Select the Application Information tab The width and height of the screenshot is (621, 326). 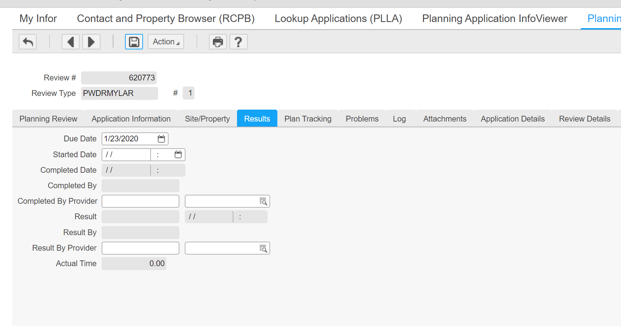coord(131,119)
